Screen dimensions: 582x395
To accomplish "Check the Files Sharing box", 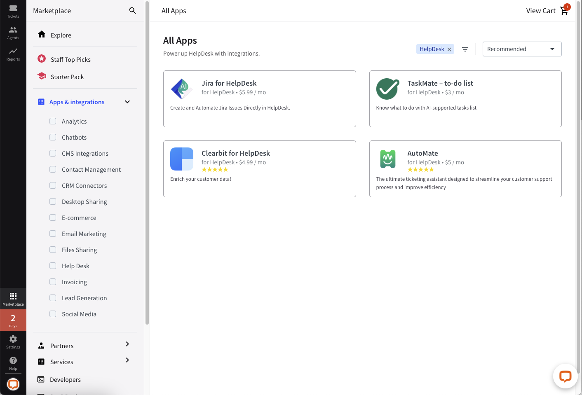I will coord(53,250).
